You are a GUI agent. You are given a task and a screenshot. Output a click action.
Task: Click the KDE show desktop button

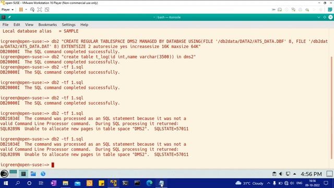(x=329, y=174)
